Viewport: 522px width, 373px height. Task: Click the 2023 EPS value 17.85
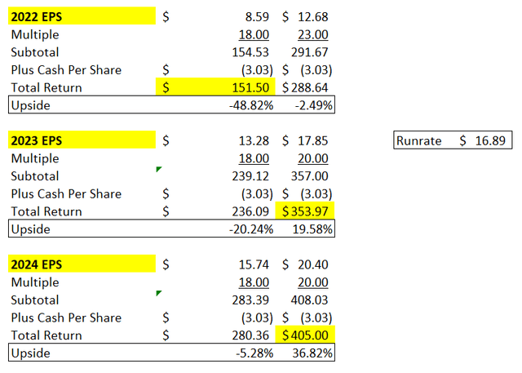pos(315,140)
